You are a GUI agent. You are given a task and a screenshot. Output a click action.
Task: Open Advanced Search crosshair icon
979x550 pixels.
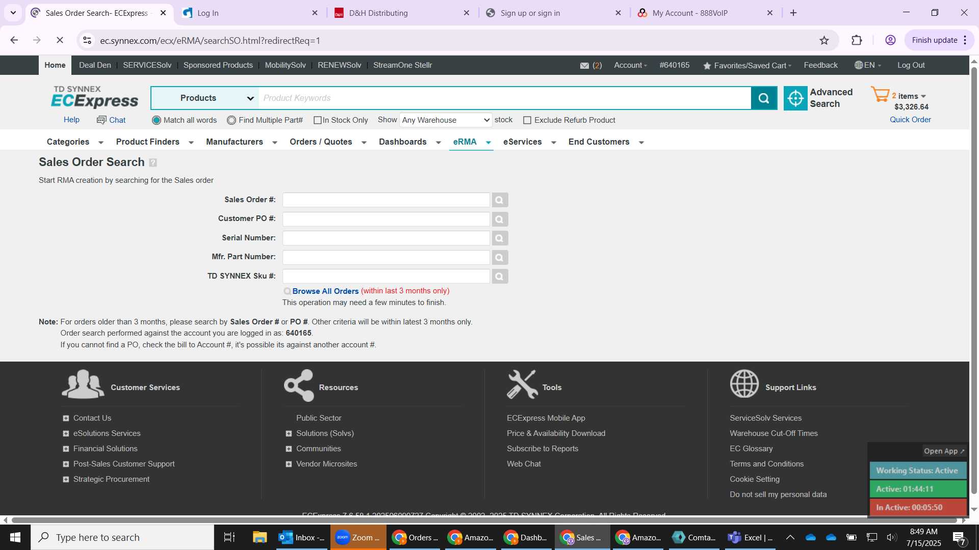point(795,98)
